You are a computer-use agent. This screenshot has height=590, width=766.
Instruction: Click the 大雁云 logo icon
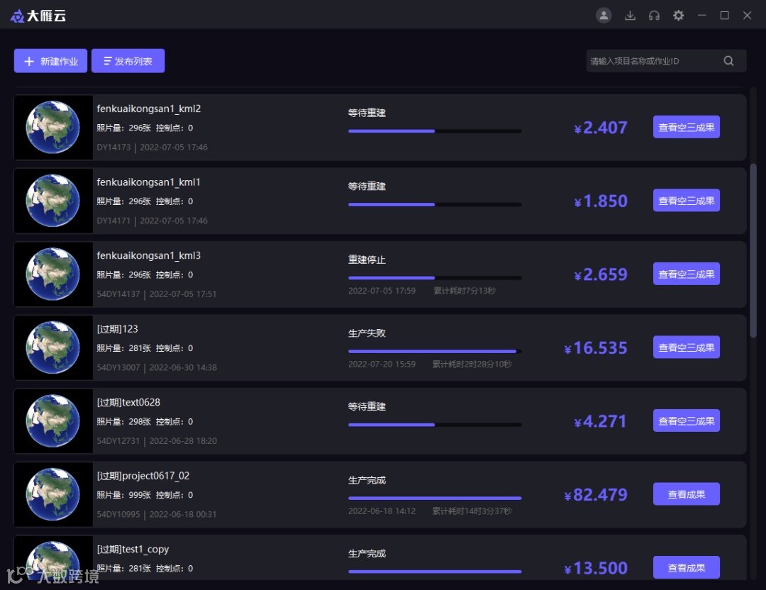point(17,16)
